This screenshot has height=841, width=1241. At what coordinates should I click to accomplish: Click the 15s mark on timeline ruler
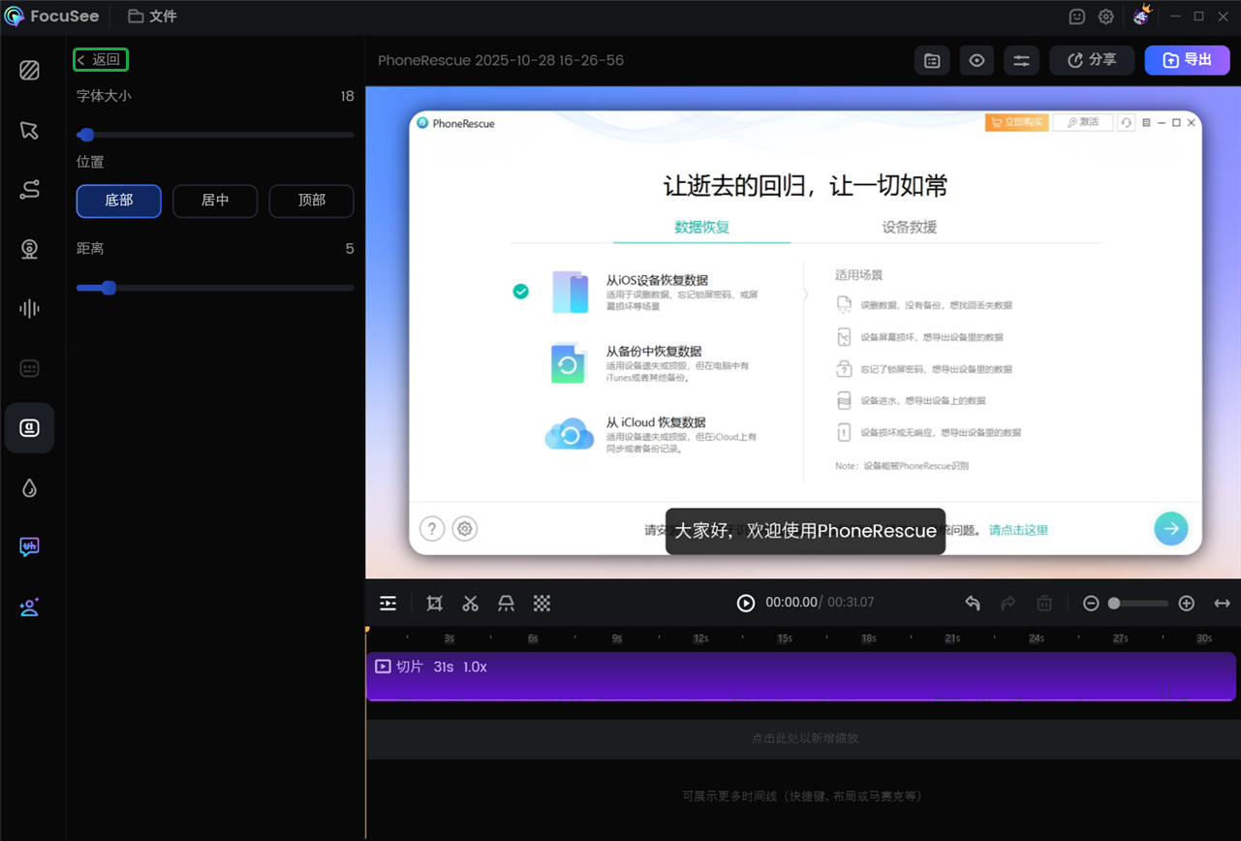(x=785, y=639)
